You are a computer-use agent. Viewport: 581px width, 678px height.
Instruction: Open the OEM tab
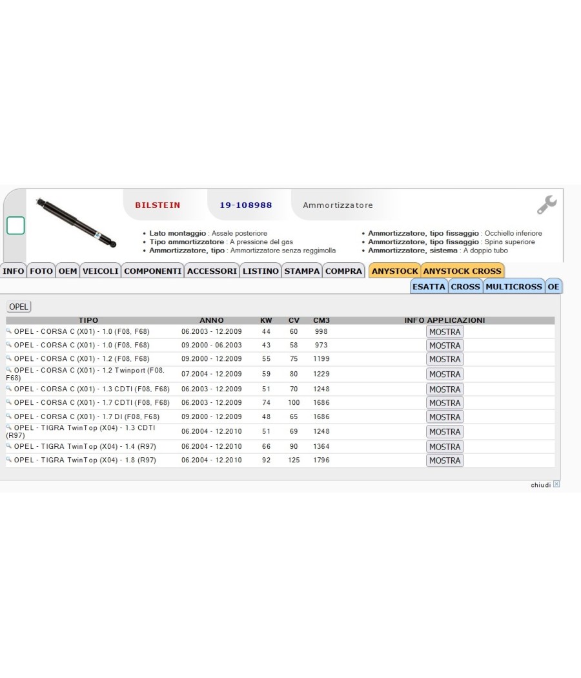coord(68,271)
